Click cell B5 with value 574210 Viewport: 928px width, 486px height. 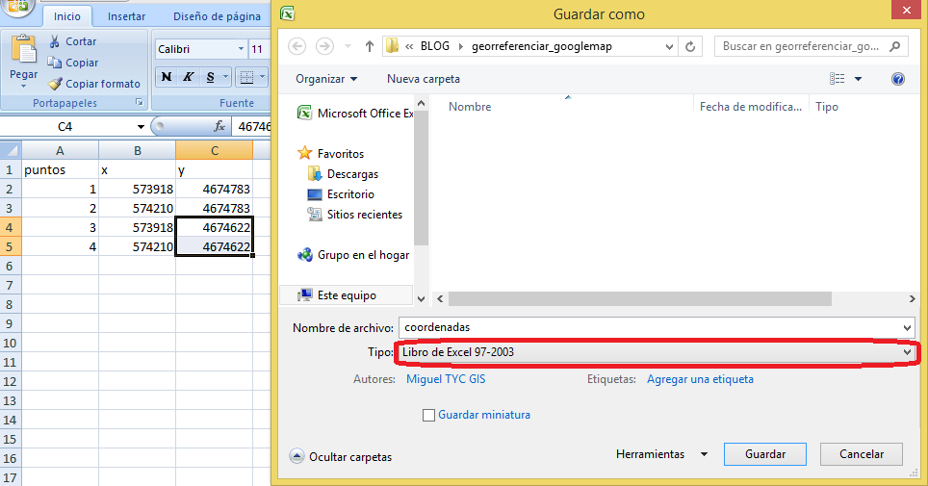(138, 246)
